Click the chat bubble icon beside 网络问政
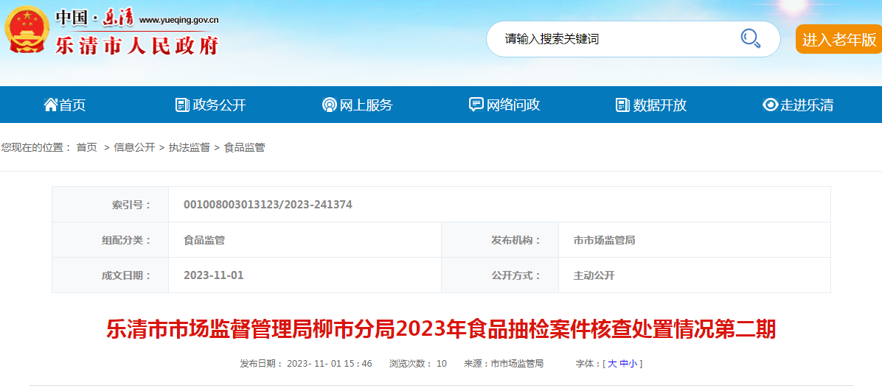Viewport: 882px width, 391px height. pyautogui.click(x=476, y=105)
